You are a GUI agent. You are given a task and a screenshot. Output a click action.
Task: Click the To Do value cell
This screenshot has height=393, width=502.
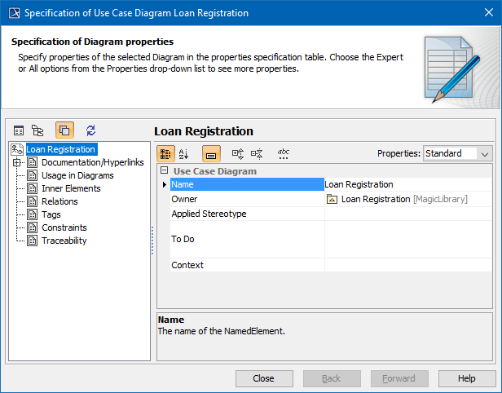pyautogui.click(x=407, y=239)
